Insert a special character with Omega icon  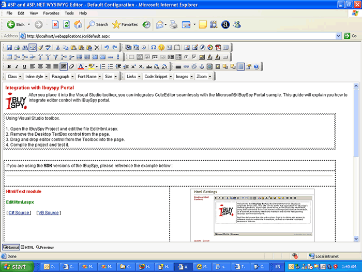[x=154, y=48]
